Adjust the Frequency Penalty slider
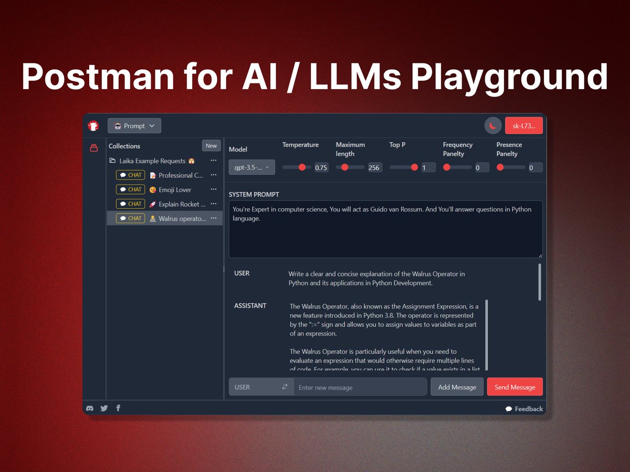 click(457, 167)
